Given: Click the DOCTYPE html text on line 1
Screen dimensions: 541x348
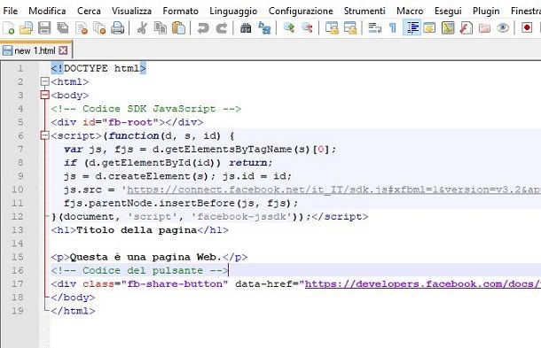Looking at the screenshot, I should (102, 68).
